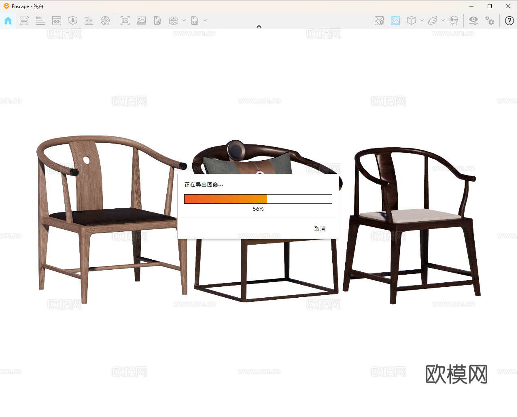The image size is (518, 417).
Task: Expand the navigation mode dropdown arrow
Action: coord(443,20)
